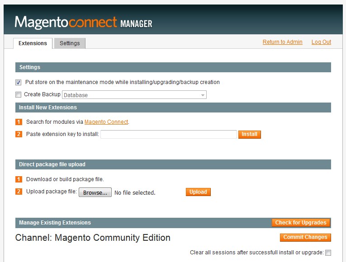Follow the Magento Connect link

106,122
